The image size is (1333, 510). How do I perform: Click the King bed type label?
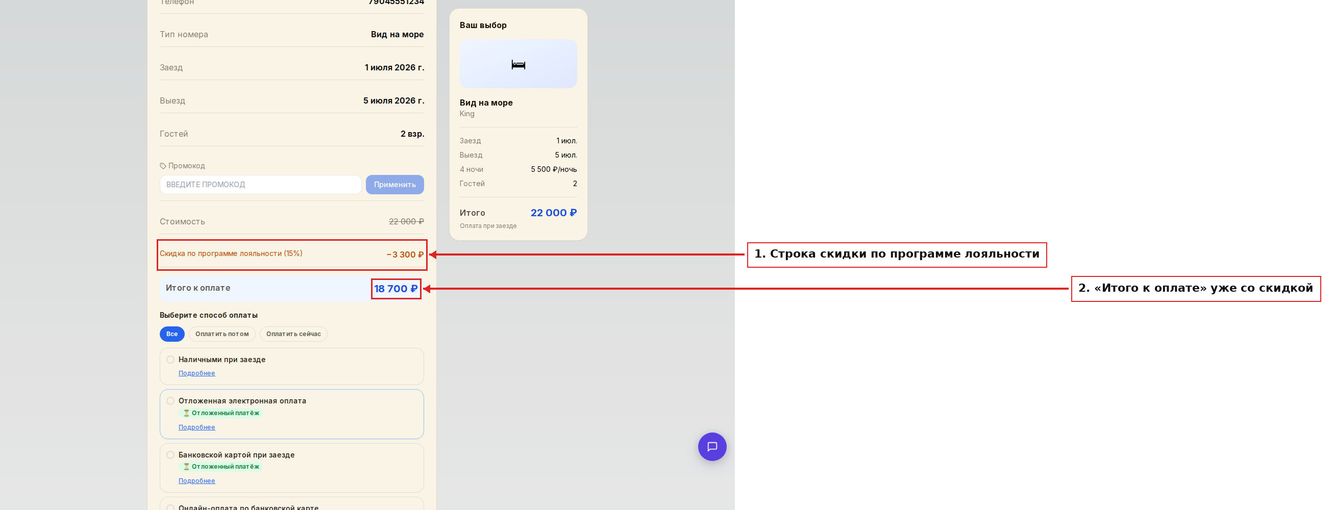467,114
